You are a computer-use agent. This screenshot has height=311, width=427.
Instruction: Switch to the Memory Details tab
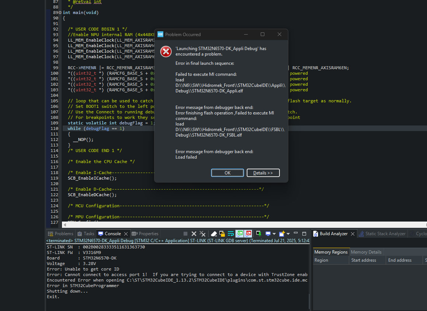coord(366,252)
